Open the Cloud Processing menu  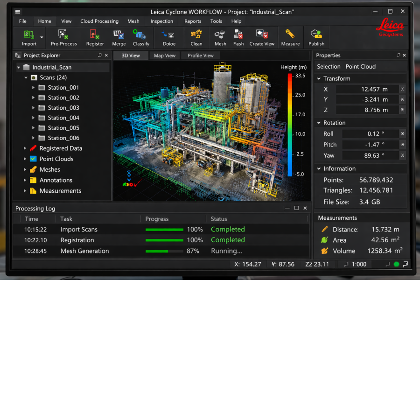(99, 21)
